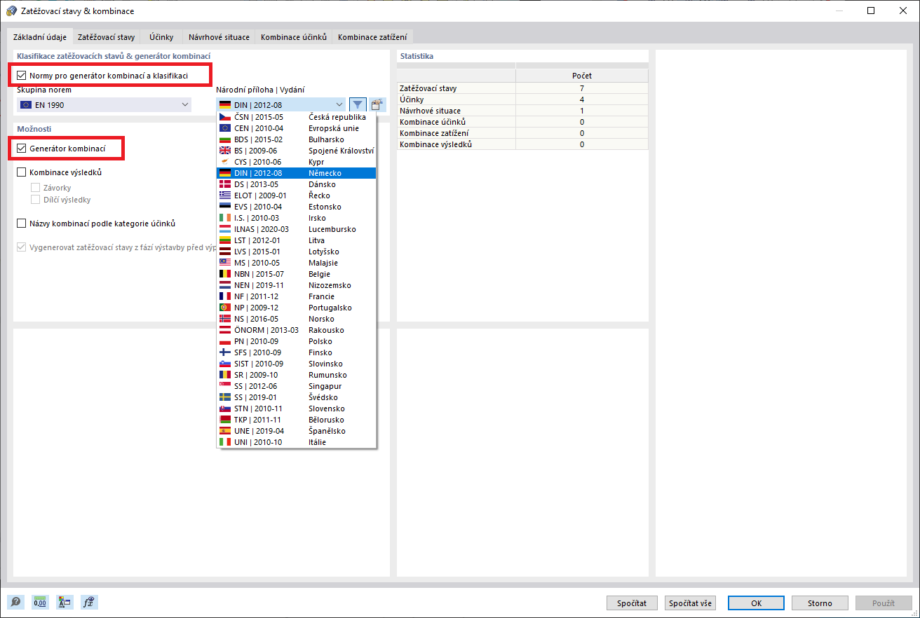The width and height of the screenshot is (920, 618).
Task: Tick the Závorky checkbox
Action: 36,188
